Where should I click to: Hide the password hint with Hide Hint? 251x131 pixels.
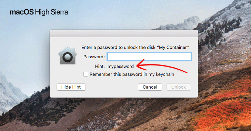[x=71, y=87]
